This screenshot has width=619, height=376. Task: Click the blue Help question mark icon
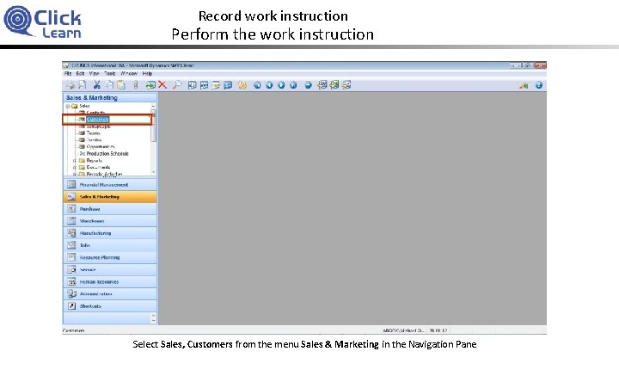(x=539, y=85)
